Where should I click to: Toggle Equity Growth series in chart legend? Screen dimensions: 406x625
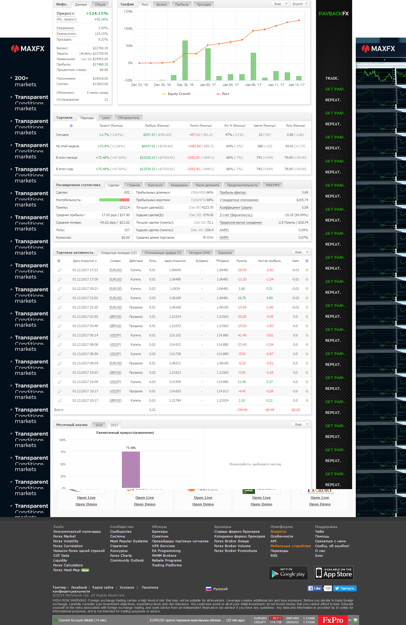(176, 94)
